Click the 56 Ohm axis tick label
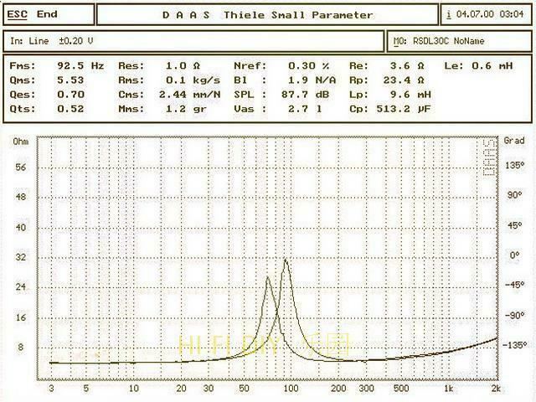The width and height of the screenshot is (536, 402). [21, 167]
